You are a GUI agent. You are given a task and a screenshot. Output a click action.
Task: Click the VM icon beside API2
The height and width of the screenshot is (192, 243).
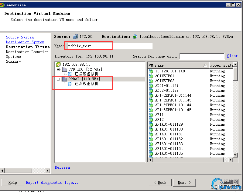pos(151,120)
